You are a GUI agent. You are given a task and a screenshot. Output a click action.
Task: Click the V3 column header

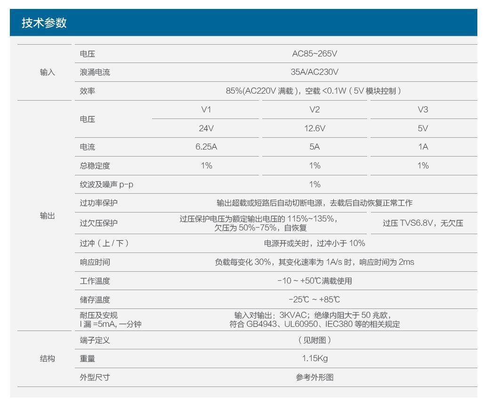(x=423, y=110)
